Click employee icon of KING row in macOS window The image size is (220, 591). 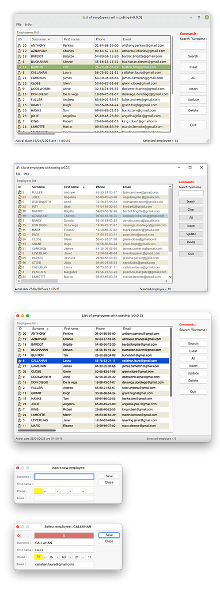coord(20,409)
